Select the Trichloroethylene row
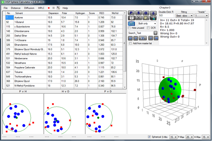Viewport: 212px width, 141px height. pyautogui.click(x=64, y=77)
